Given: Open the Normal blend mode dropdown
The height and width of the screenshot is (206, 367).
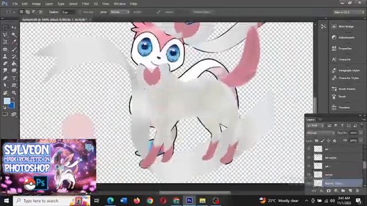Looking at the screenshot, I should point(321,133).
